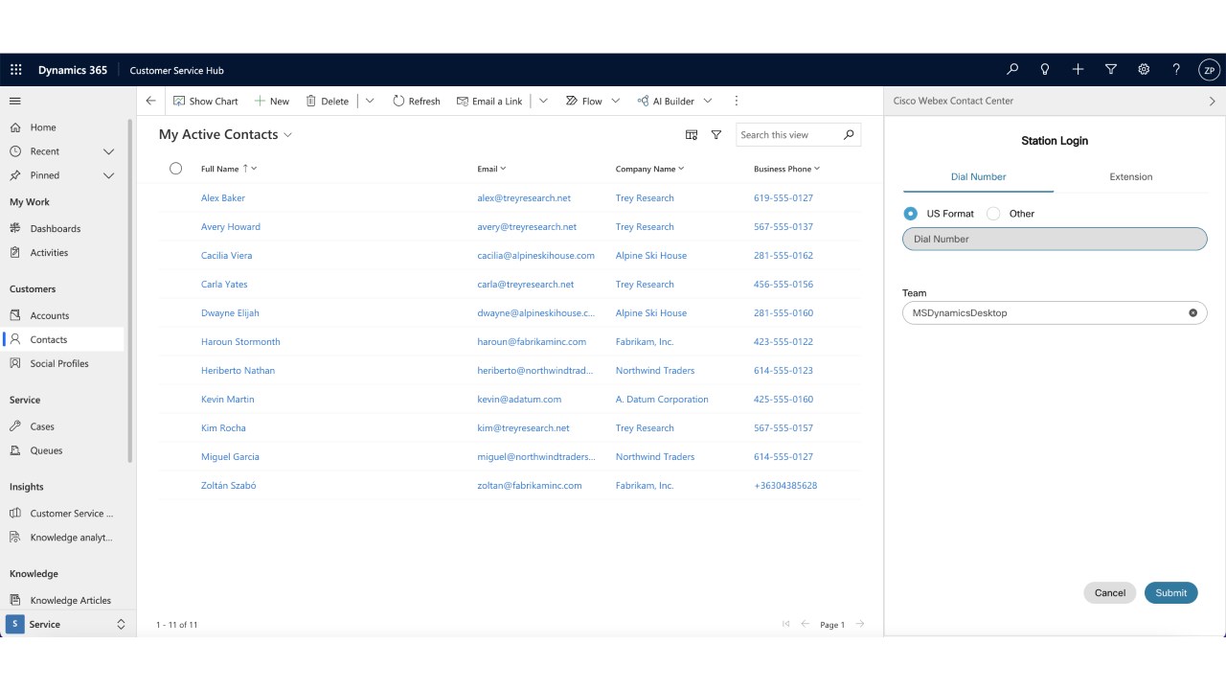This screenshot has height=690, width=1226.
Task: Click the Submit button
Action: coord(1170,592)
